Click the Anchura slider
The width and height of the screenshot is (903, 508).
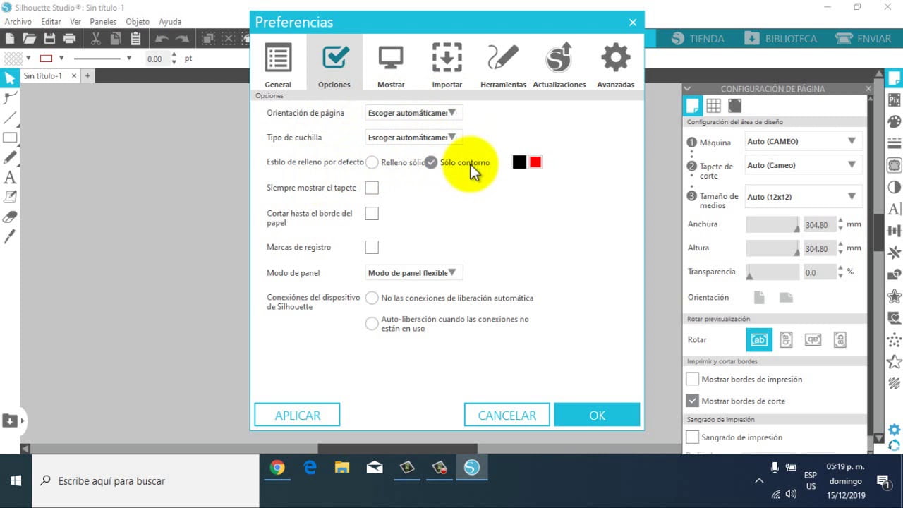pyautogui.click(x=772, y=225)
